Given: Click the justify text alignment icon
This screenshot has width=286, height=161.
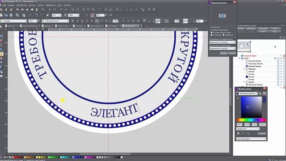Looking at the screenshot, I should click(106, 21).
